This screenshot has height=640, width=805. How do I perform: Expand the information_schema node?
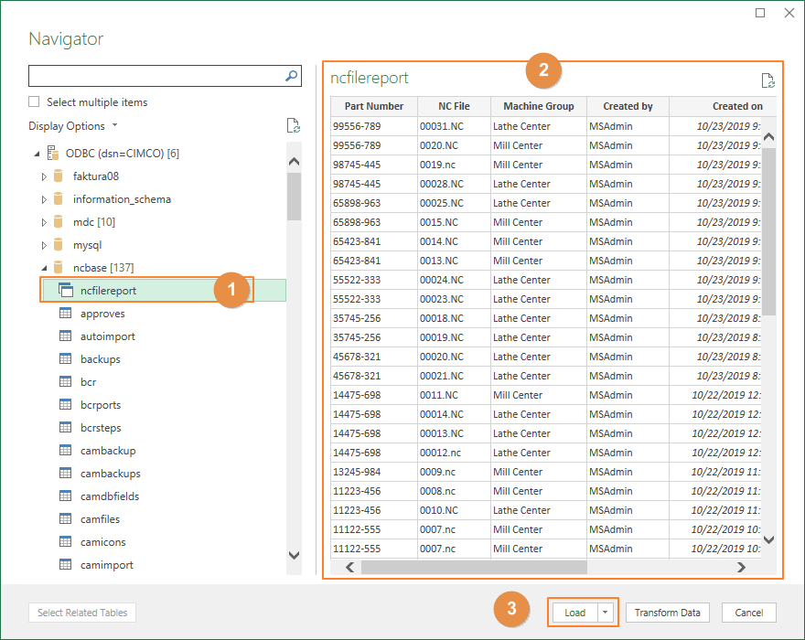click(44, 199)
